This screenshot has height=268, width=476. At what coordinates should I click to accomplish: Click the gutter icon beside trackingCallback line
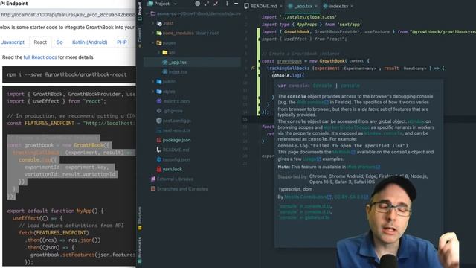pyautogui.click(x=253, y=68)
